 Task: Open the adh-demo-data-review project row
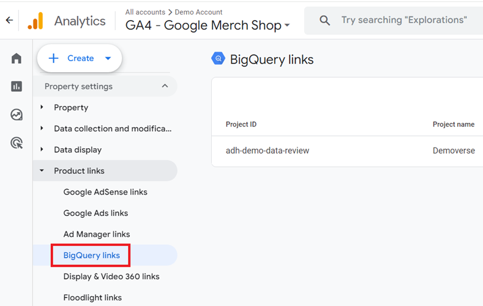347,151
